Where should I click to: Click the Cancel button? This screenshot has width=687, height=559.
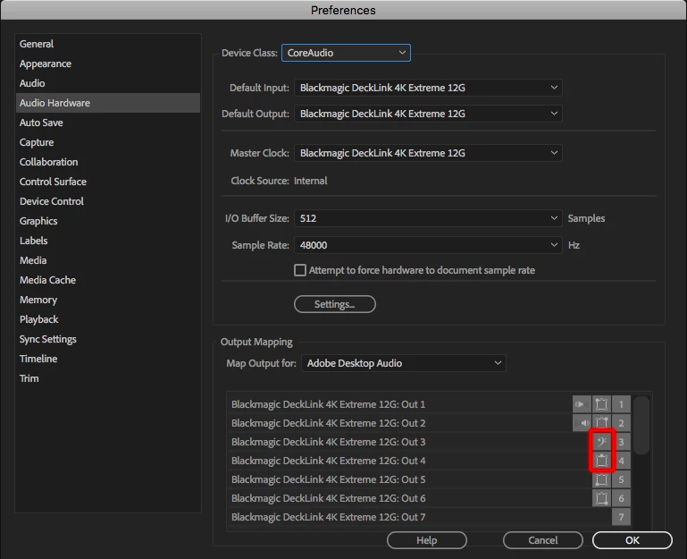pos(543,540)
